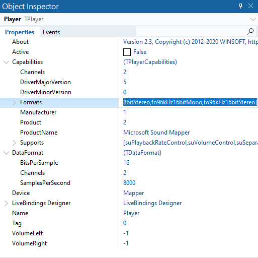Image resolution: width=258 pixels, height=258 pixels.
Task: Click the property search input field
Action: 191,31
